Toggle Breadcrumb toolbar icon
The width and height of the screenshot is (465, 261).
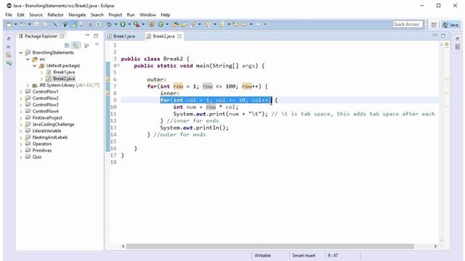coord(65,25)
